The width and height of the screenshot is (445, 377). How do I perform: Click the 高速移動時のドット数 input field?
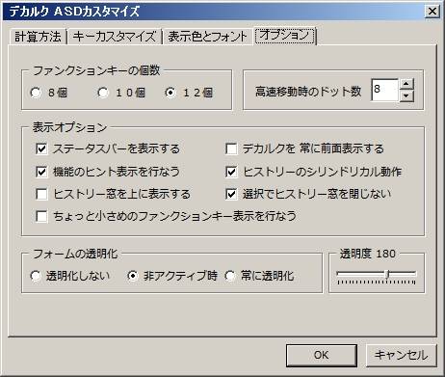[x=384, y=90]
